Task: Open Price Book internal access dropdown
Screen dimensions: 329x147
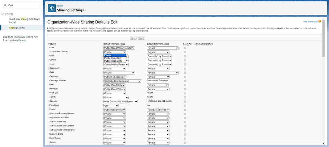Action: tap(111, 105)
